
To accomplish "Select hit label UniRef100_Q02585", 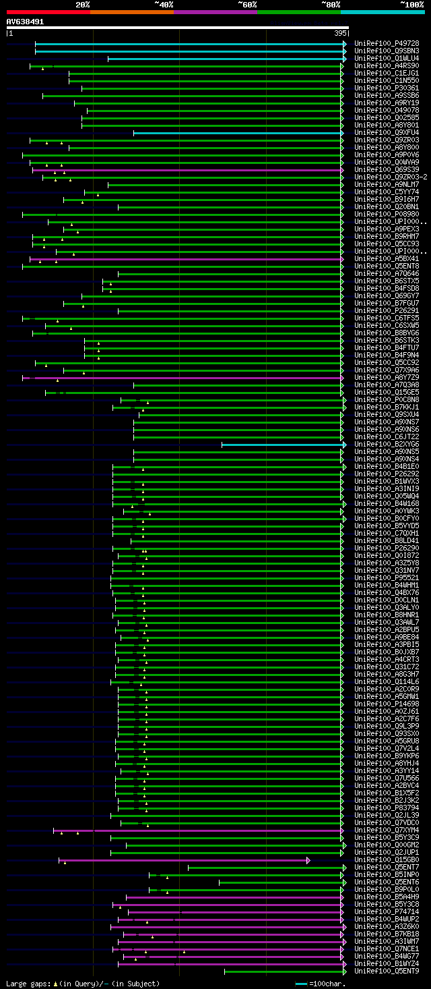I will tap(387, 117).
